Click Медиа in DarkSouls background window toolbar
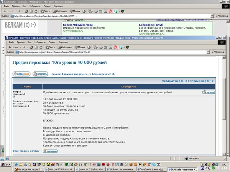230x172 pixels. click(x=75, y=11)
